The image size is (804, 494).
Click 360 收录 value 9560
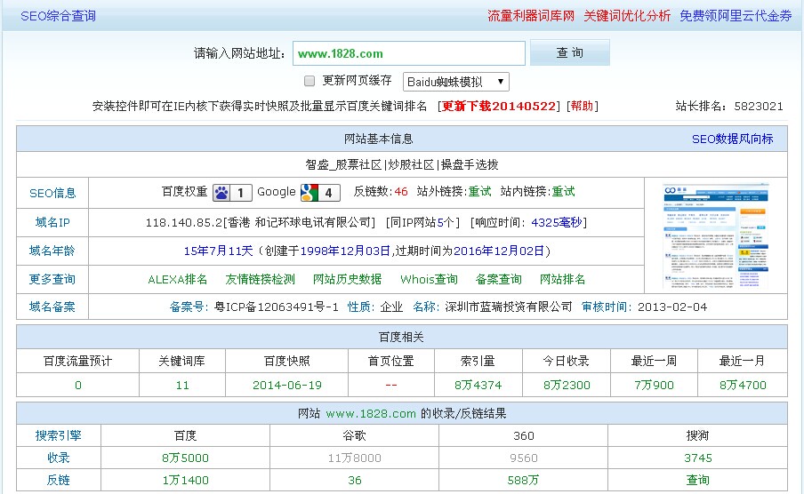click(524, 458)
